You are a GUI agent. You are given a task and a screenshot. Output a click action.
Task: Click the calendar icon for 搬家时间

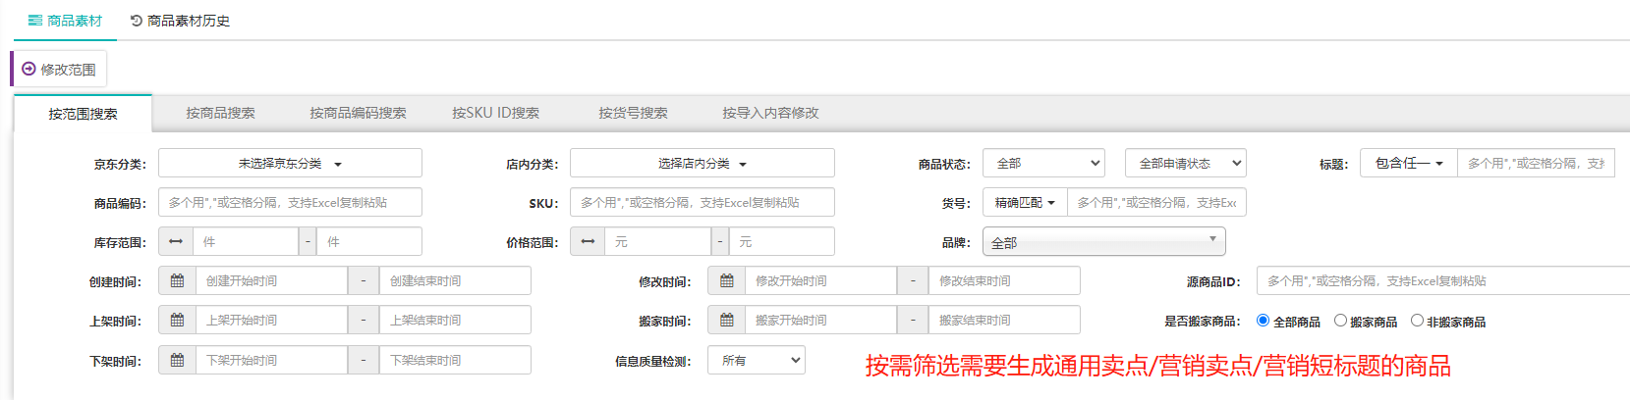point(726,321)
